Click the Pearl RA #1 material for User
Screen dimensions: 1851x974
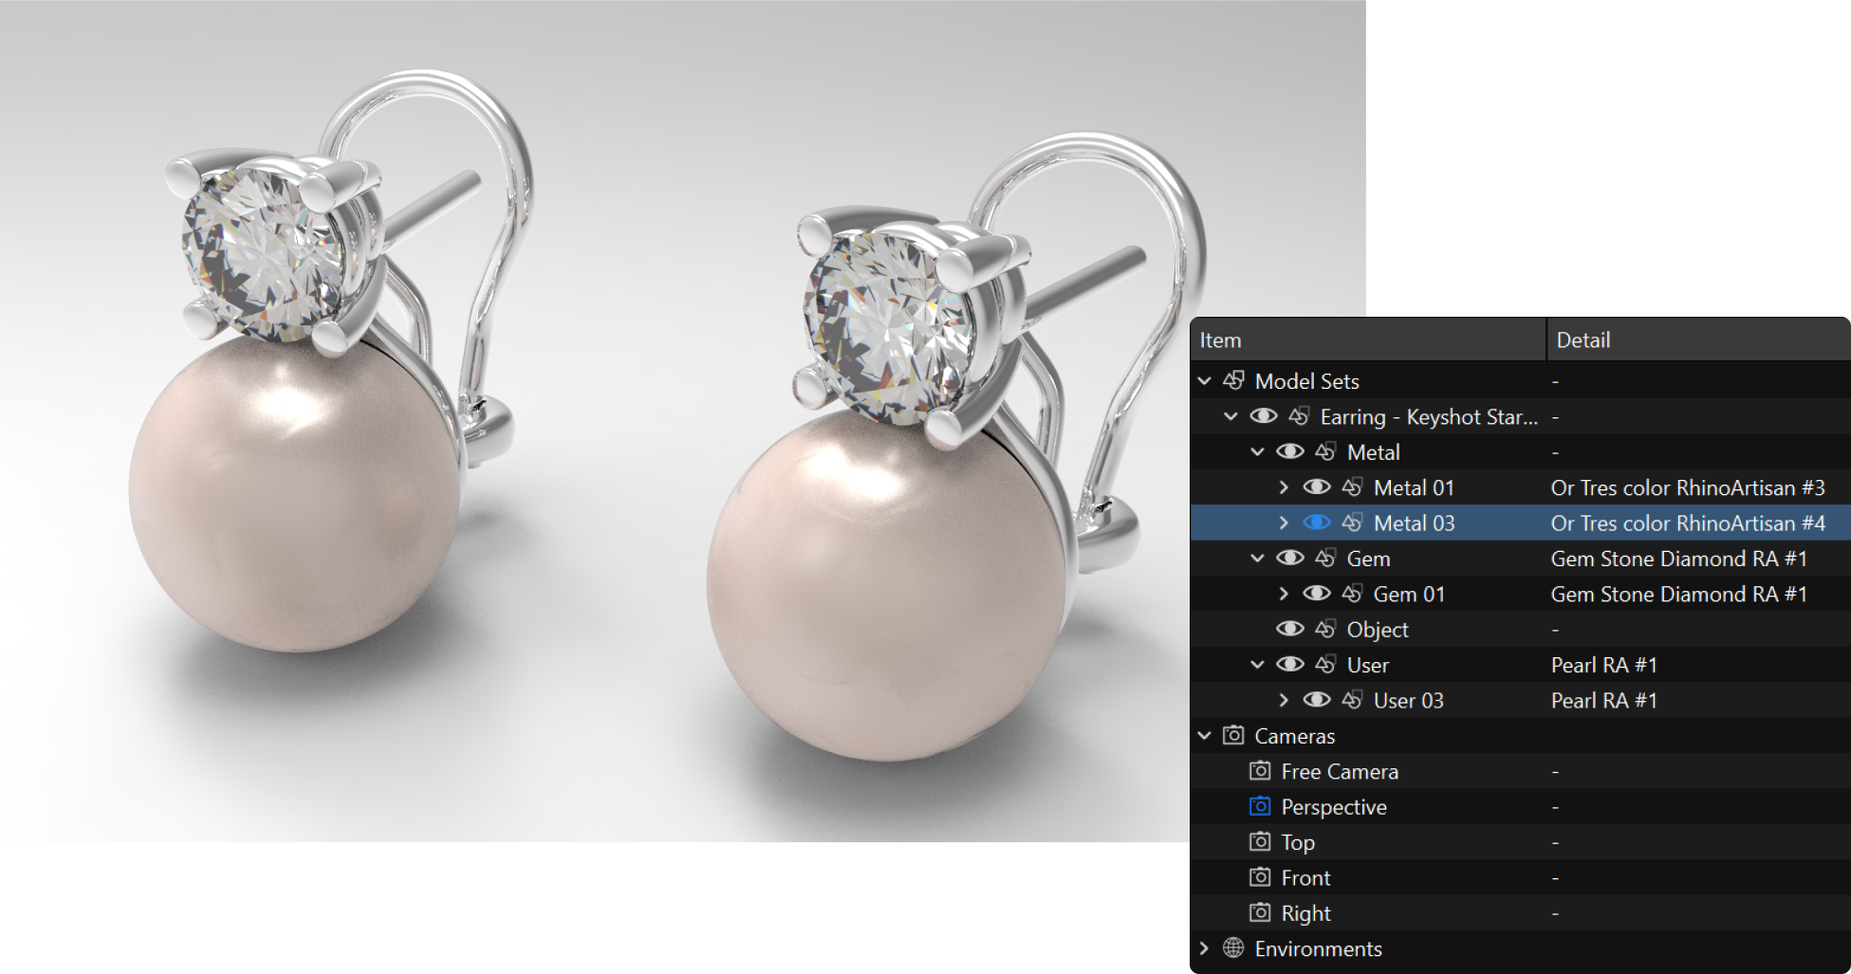pyautogui.click(x=1603, y=665)
